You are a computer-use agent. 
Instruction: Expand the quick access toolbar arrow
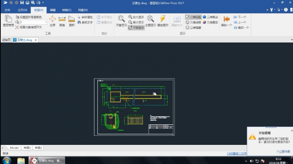[x=43, y=3]
